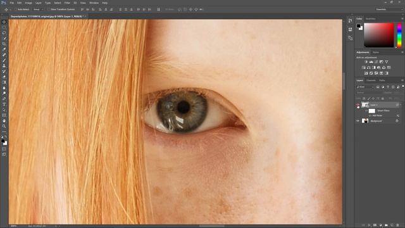
Task: Select the Smart Filters mask thumbnail
Action: click(371, 111)
